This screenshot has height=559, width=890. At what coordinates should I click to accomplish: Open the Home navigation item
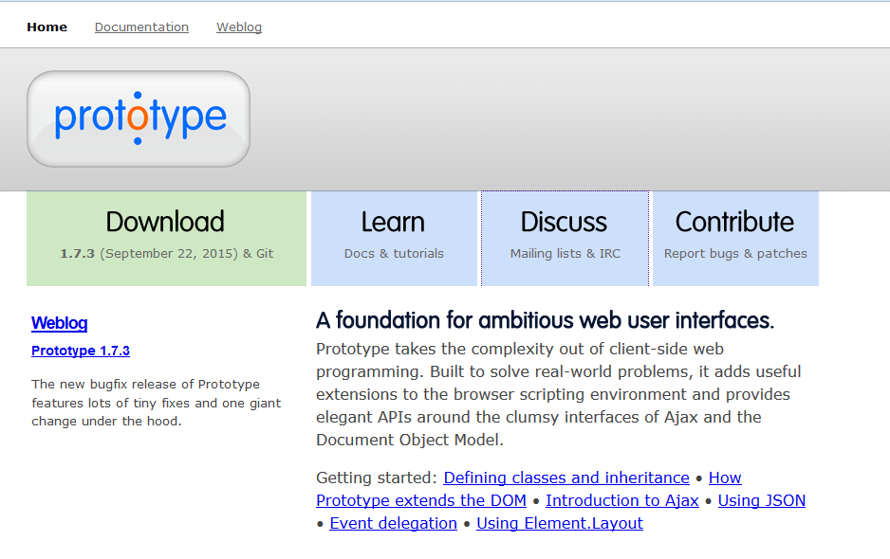pos(47,27)
